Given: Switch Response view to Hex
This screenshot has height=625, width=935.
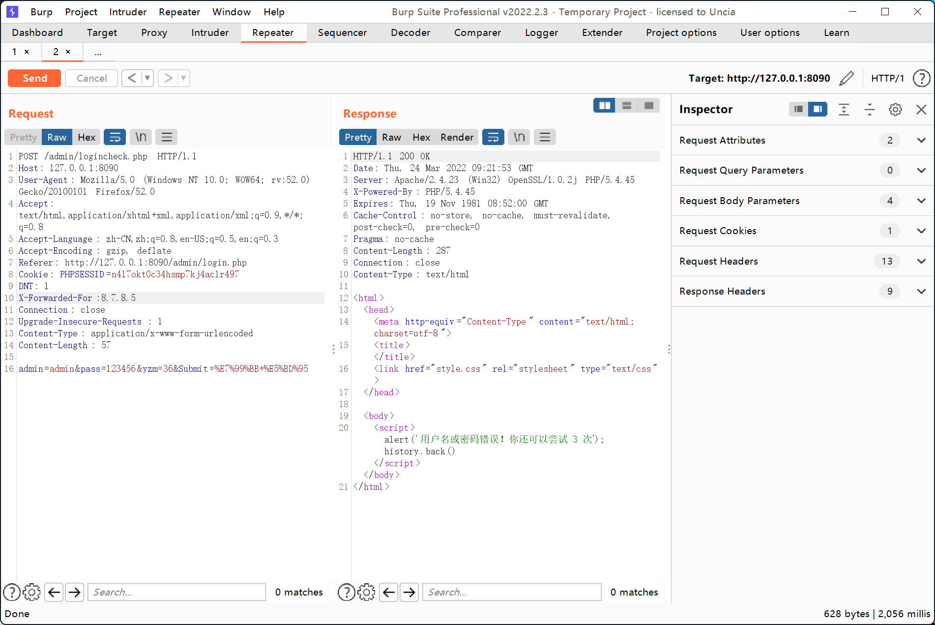Looking at the screenshot, I should click(x=421, y=137).
